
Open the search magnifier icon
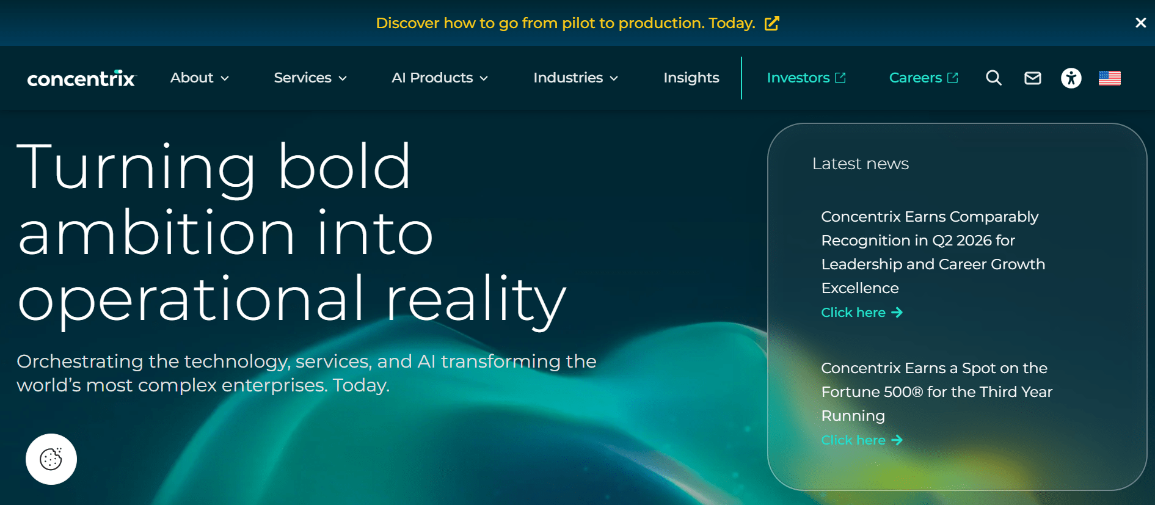tap(994, 78)
